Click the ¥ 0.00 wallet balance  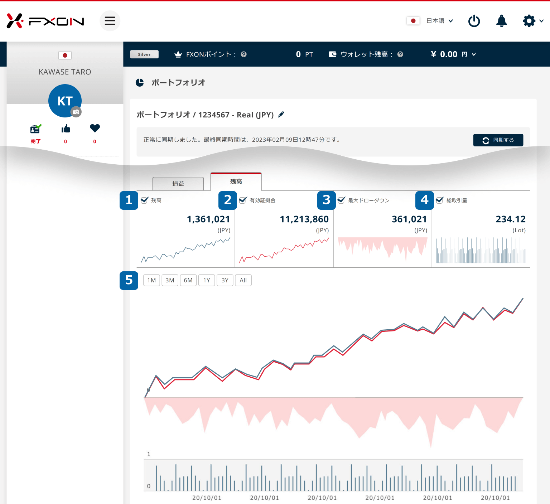444,54
